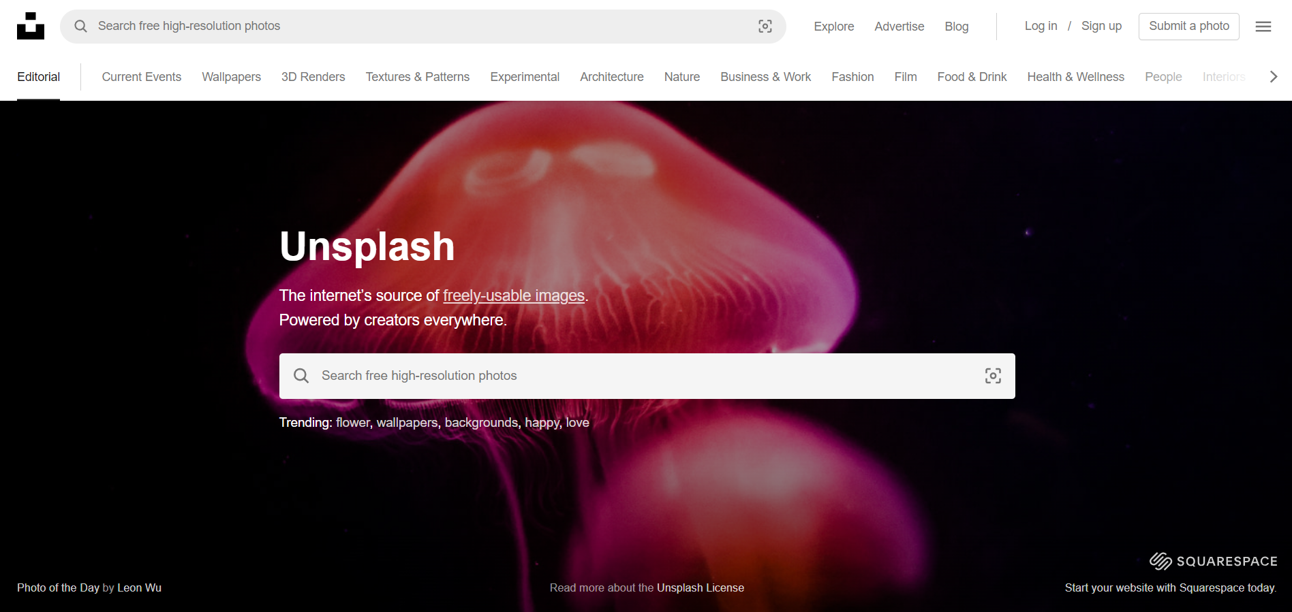Open visual search in the top search bar

click(x=765, y=26)
